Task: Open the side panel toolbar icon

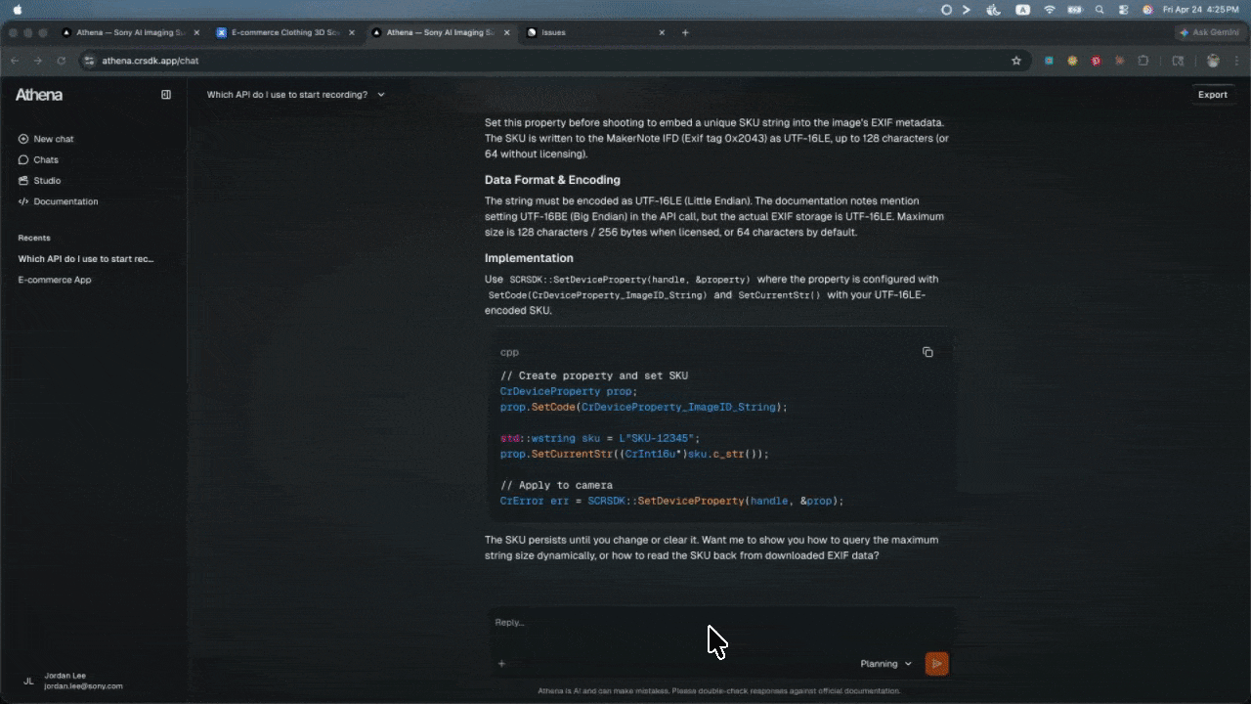Action: coord(1178,61)
